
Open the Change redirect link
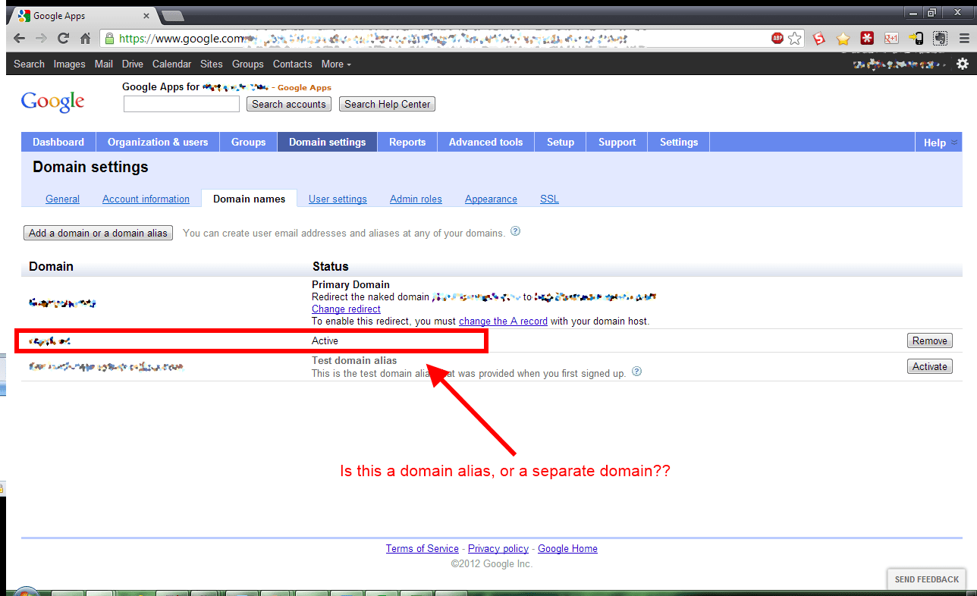(345, 309)
